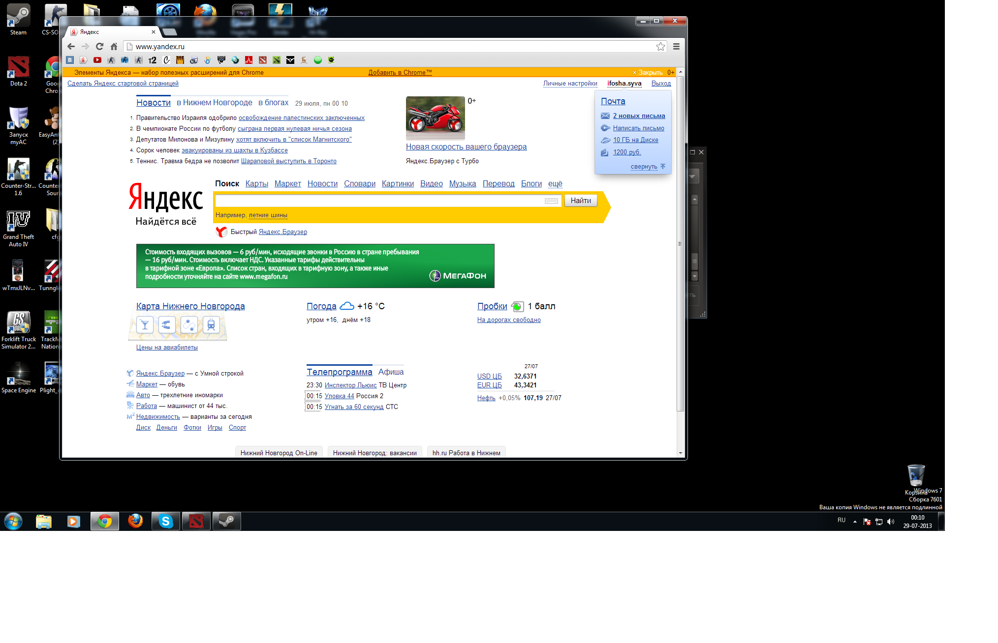The height and width of the screenshot is (643, 998).
Task: Reload the Yandex page
Action: 99,46
